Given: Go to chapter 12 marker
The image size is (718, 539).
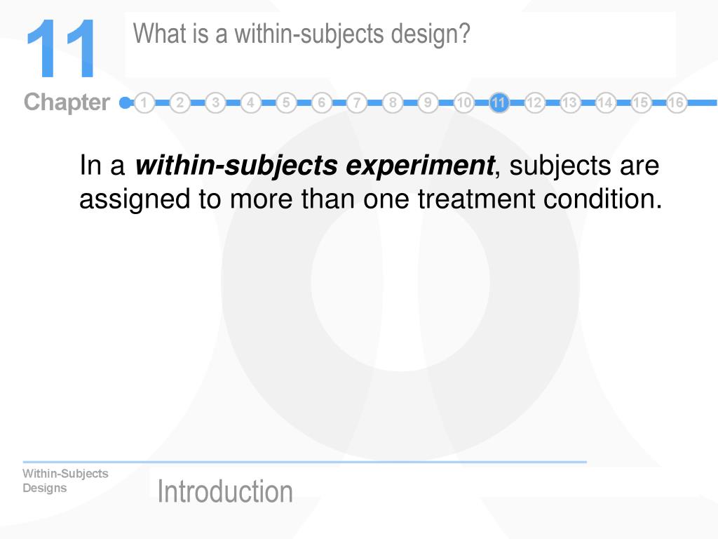Looking at the screenshot, I should (534, 102).
